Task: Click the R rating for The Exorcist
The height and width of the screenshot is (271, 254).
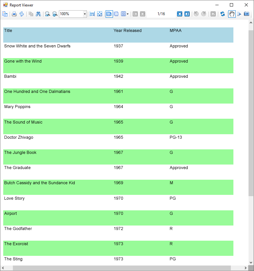Action: click(x=171, y=244)
